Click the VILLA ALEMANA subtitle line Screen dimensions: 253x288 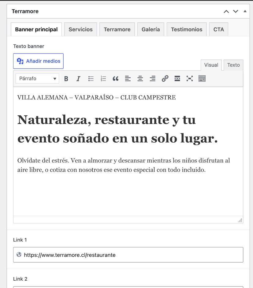[97, 97]
